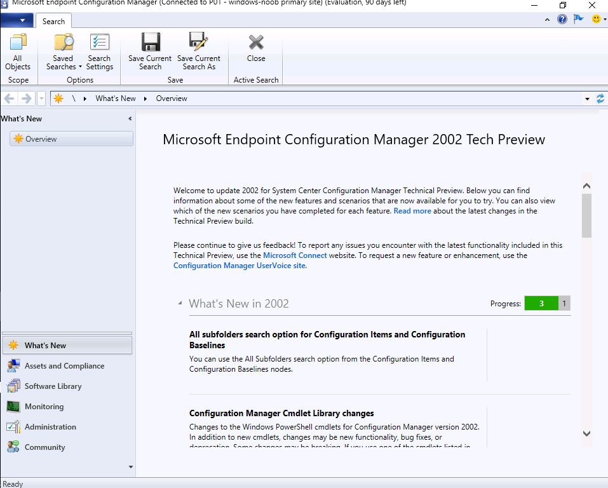Click the What's New in 2002 heading
The width and height of the screenshot is (608, 488).
point(239,303)
